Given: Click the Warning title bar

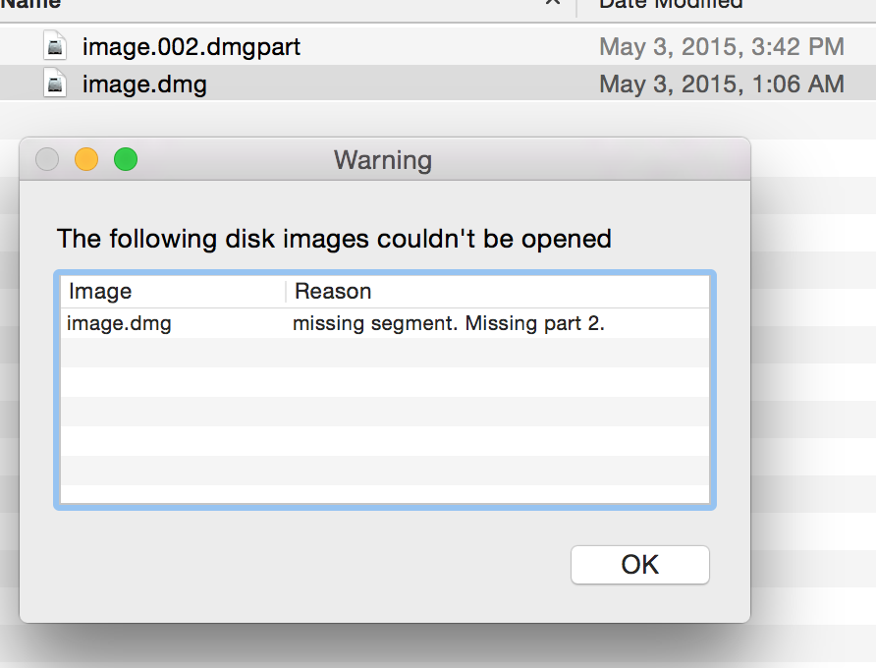Looking at the screenshot, I should coord(383,160).
